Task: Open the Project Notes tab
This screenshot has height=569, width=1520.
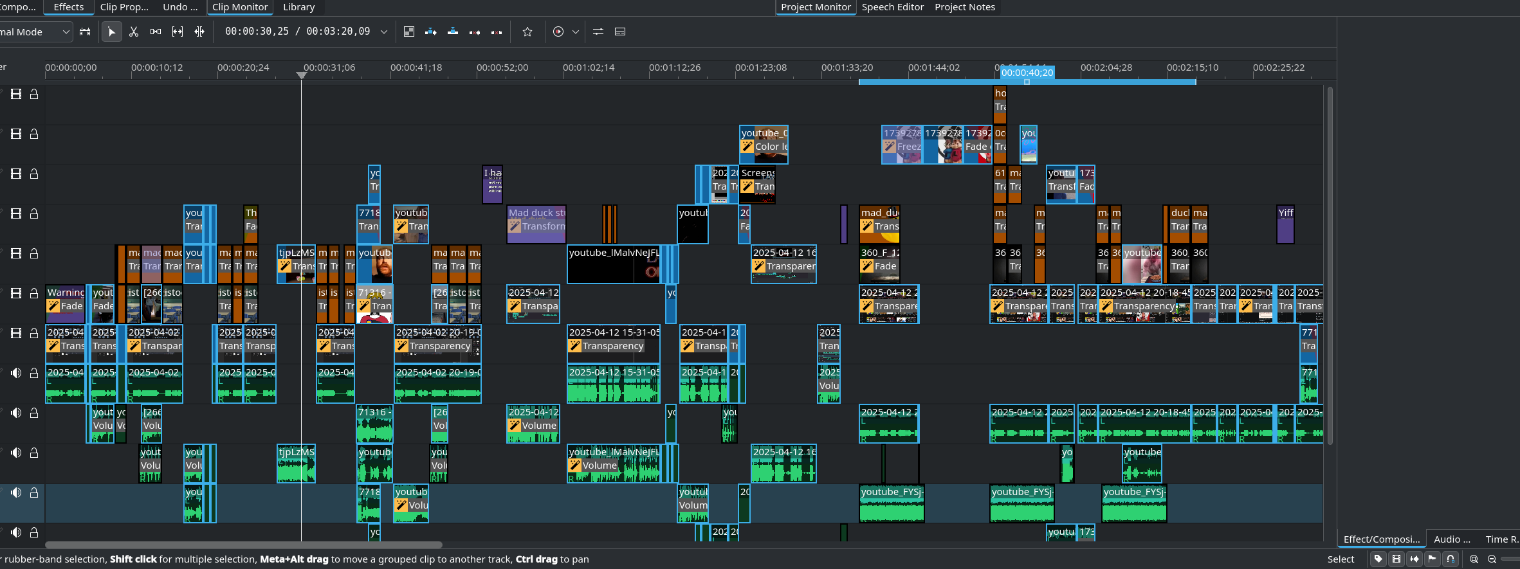Action: [964, 7]
